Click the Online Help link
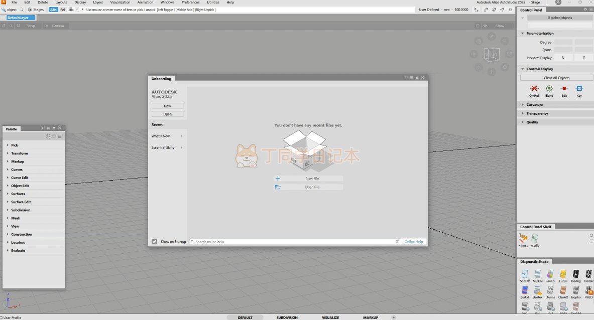 tap(413, 242)
